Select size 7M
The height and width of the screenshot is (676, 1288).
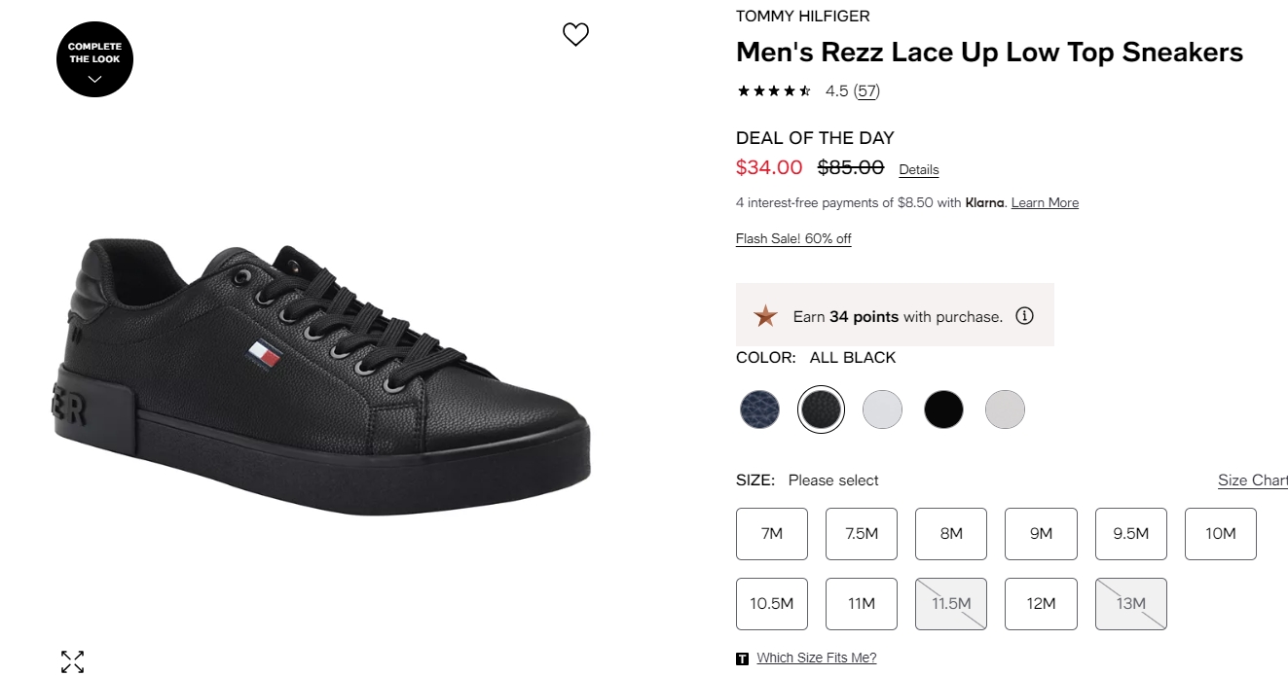click(772, 534)
